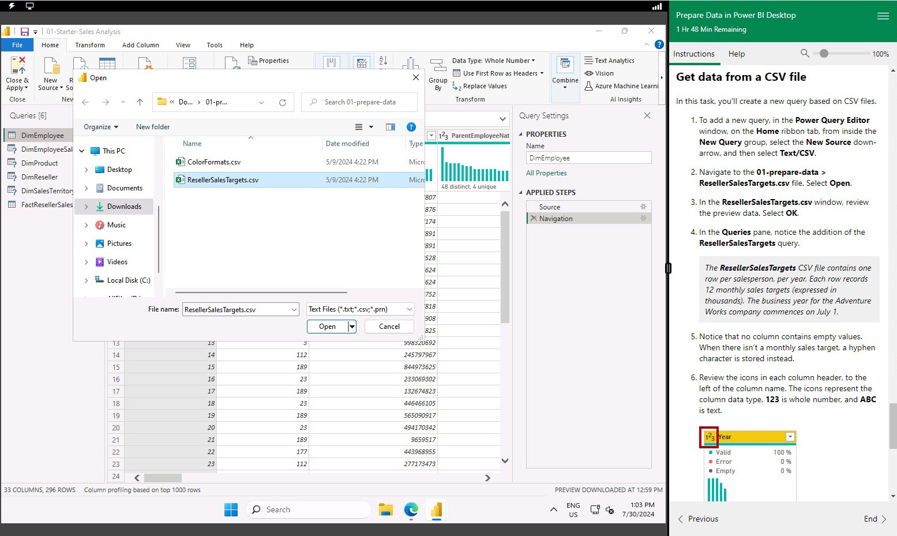Viewport: 897px width, 536px height.
Task: Select the ResellerSalesTargets.csv file
Action: coord(299,180)
